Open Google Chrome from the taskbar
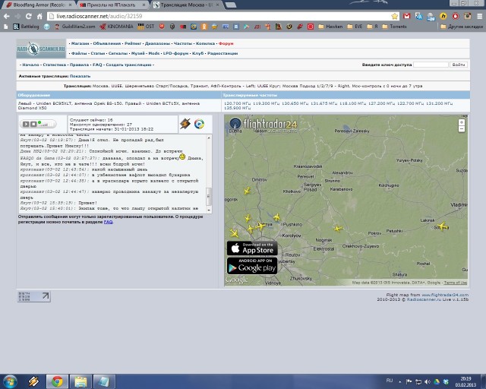The width and height of the screenshot is (486, 389). click(x=56, y=381)
